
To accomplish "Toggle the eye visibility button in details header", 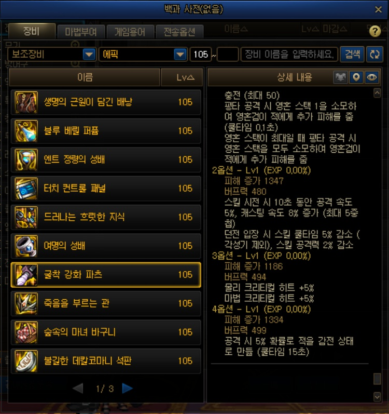I will pyautogui.click(x=372, y=77).
